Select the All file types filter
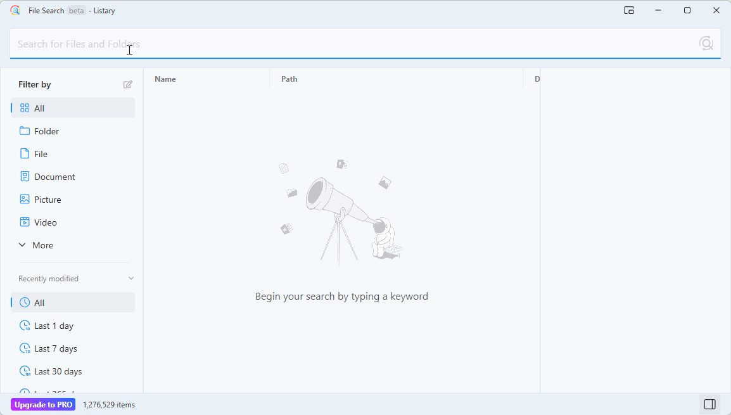The height and width of the screenshot is (415, 731). click(40, 108)
